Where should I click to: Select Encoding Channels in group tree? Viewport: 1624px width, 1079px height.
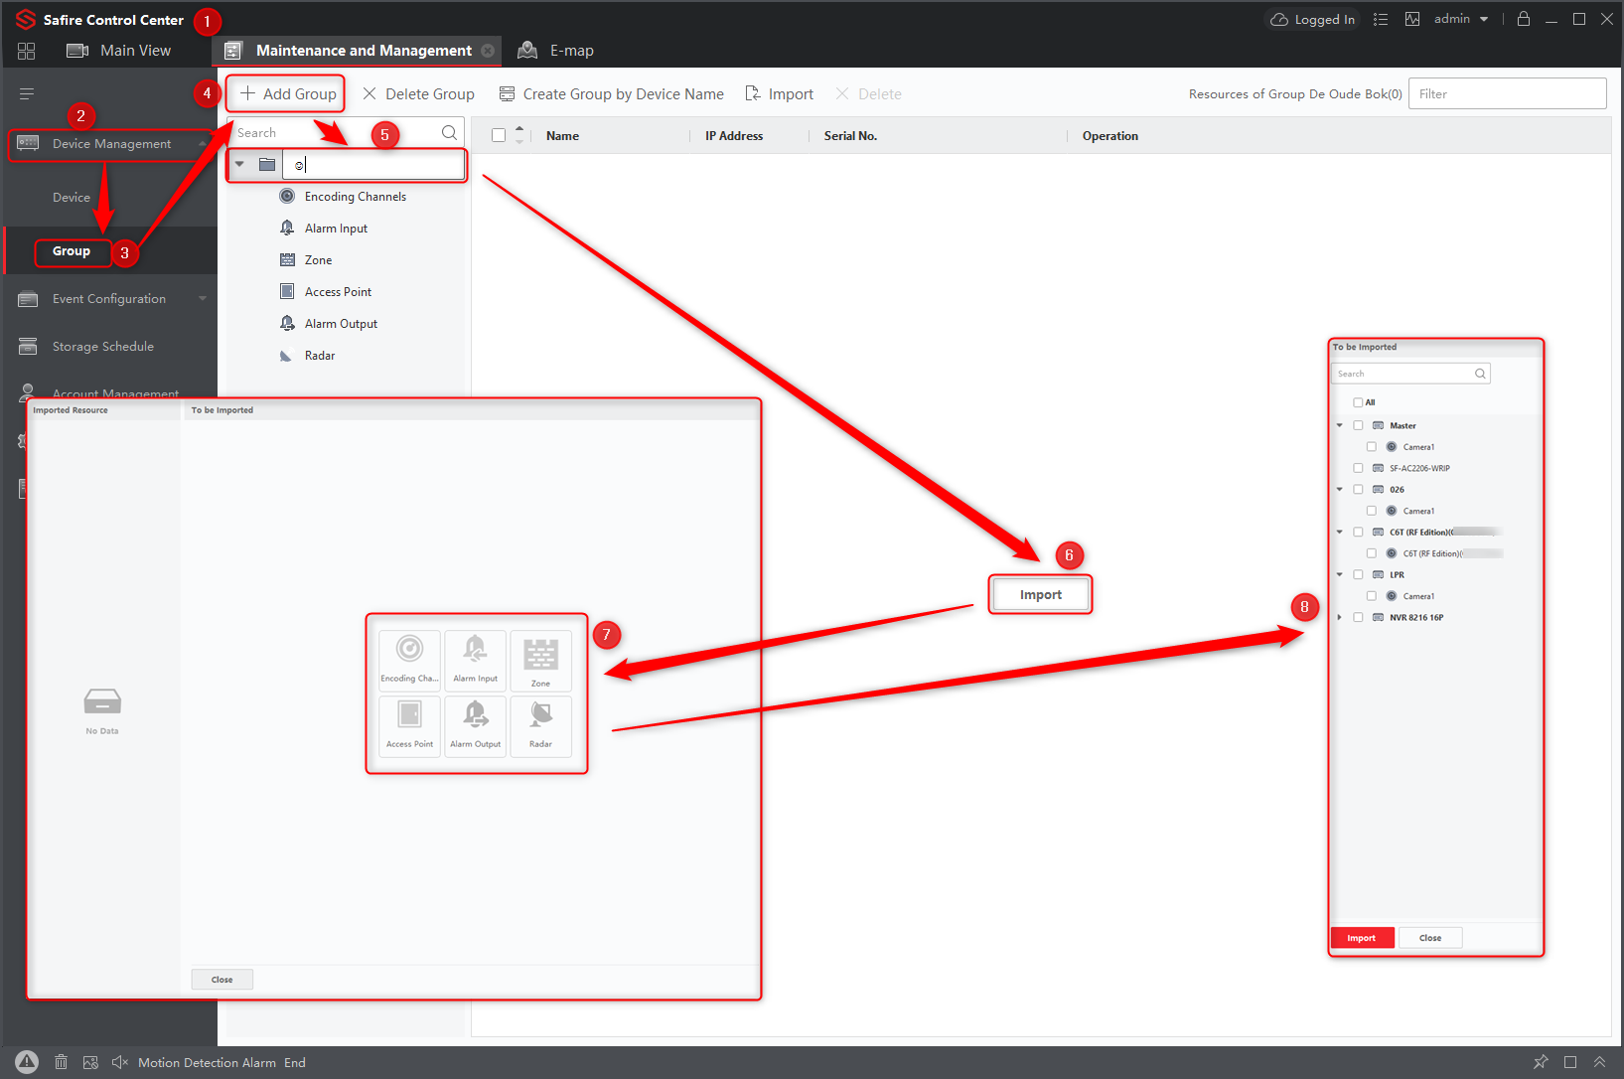click(345, 197)
